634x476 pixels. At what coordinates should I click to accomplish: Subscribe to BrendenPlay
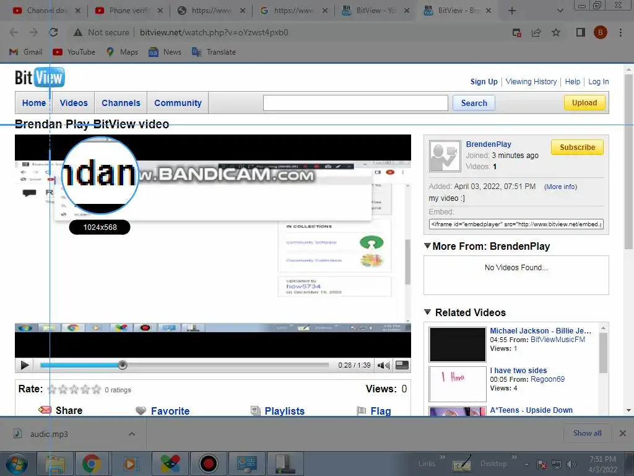[577, 148]
